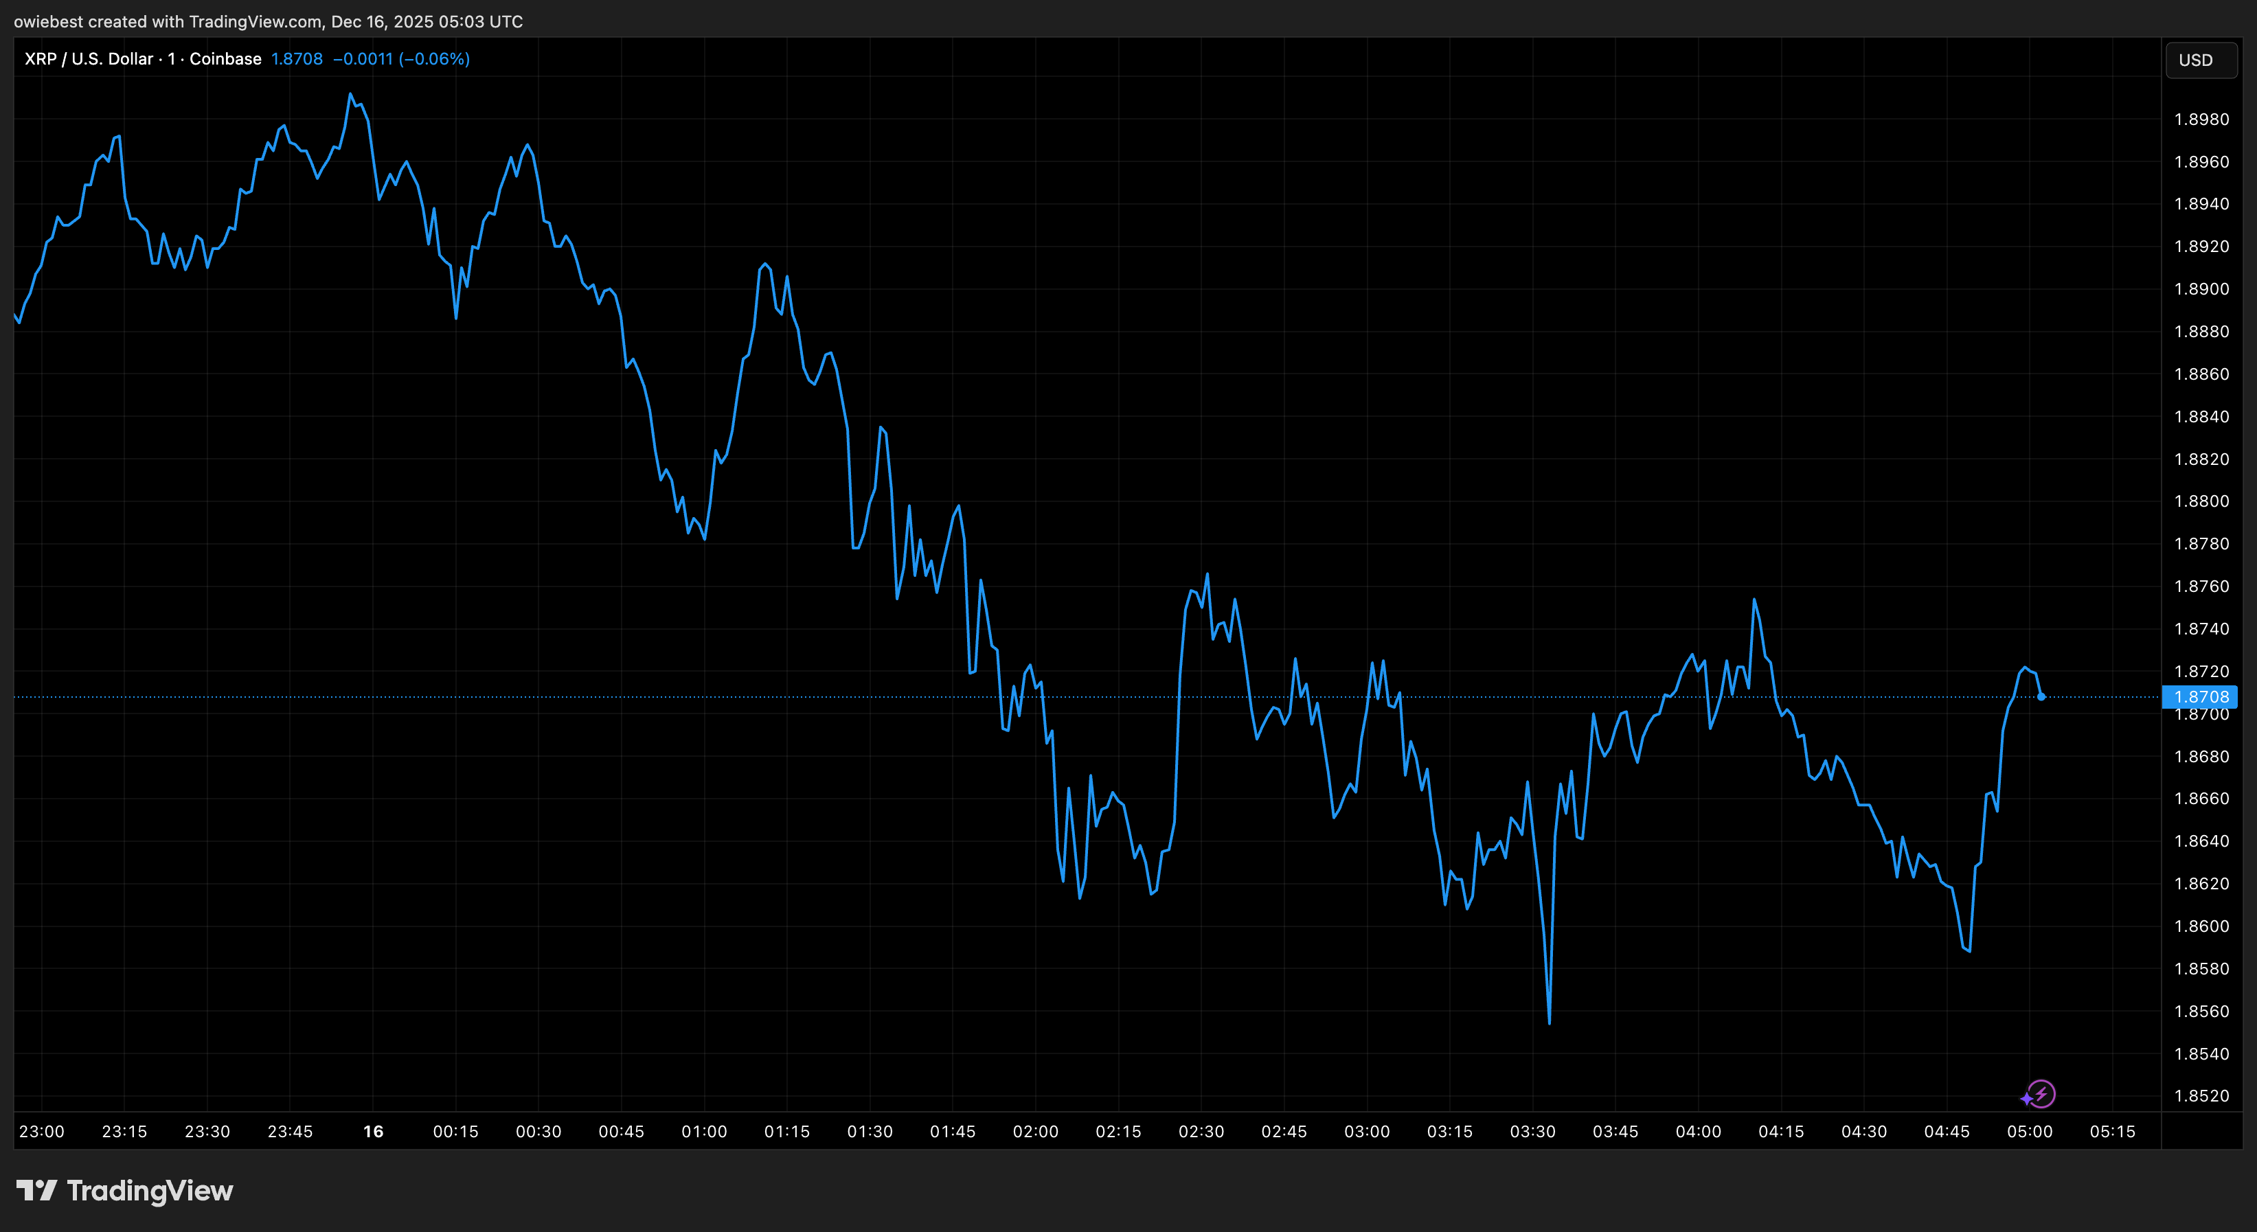This screenshot has height=1232, width=2257.
Task: Click the 01:00 time axis label
Action: (x=703, y=1131)
